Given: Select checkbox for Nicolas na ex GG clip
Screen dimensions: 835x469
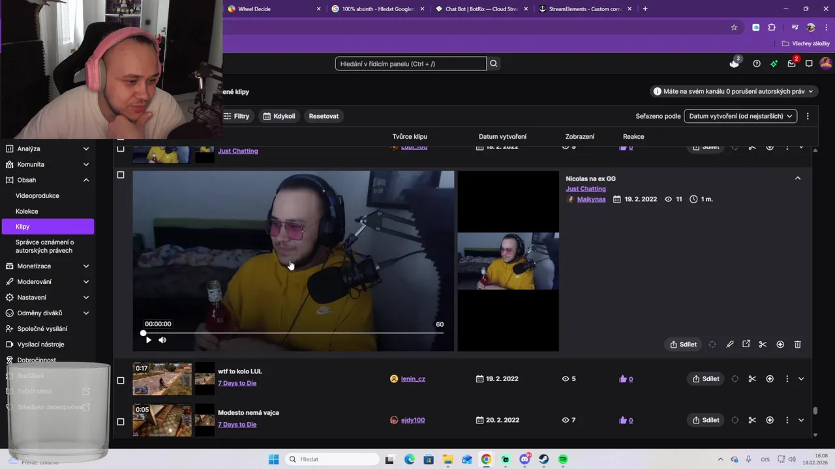Looking at the screenshot, I should 120,175.
